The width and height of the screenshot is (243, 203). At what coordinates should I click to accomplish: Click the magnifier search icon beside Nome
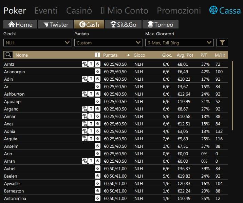point(8,55)
